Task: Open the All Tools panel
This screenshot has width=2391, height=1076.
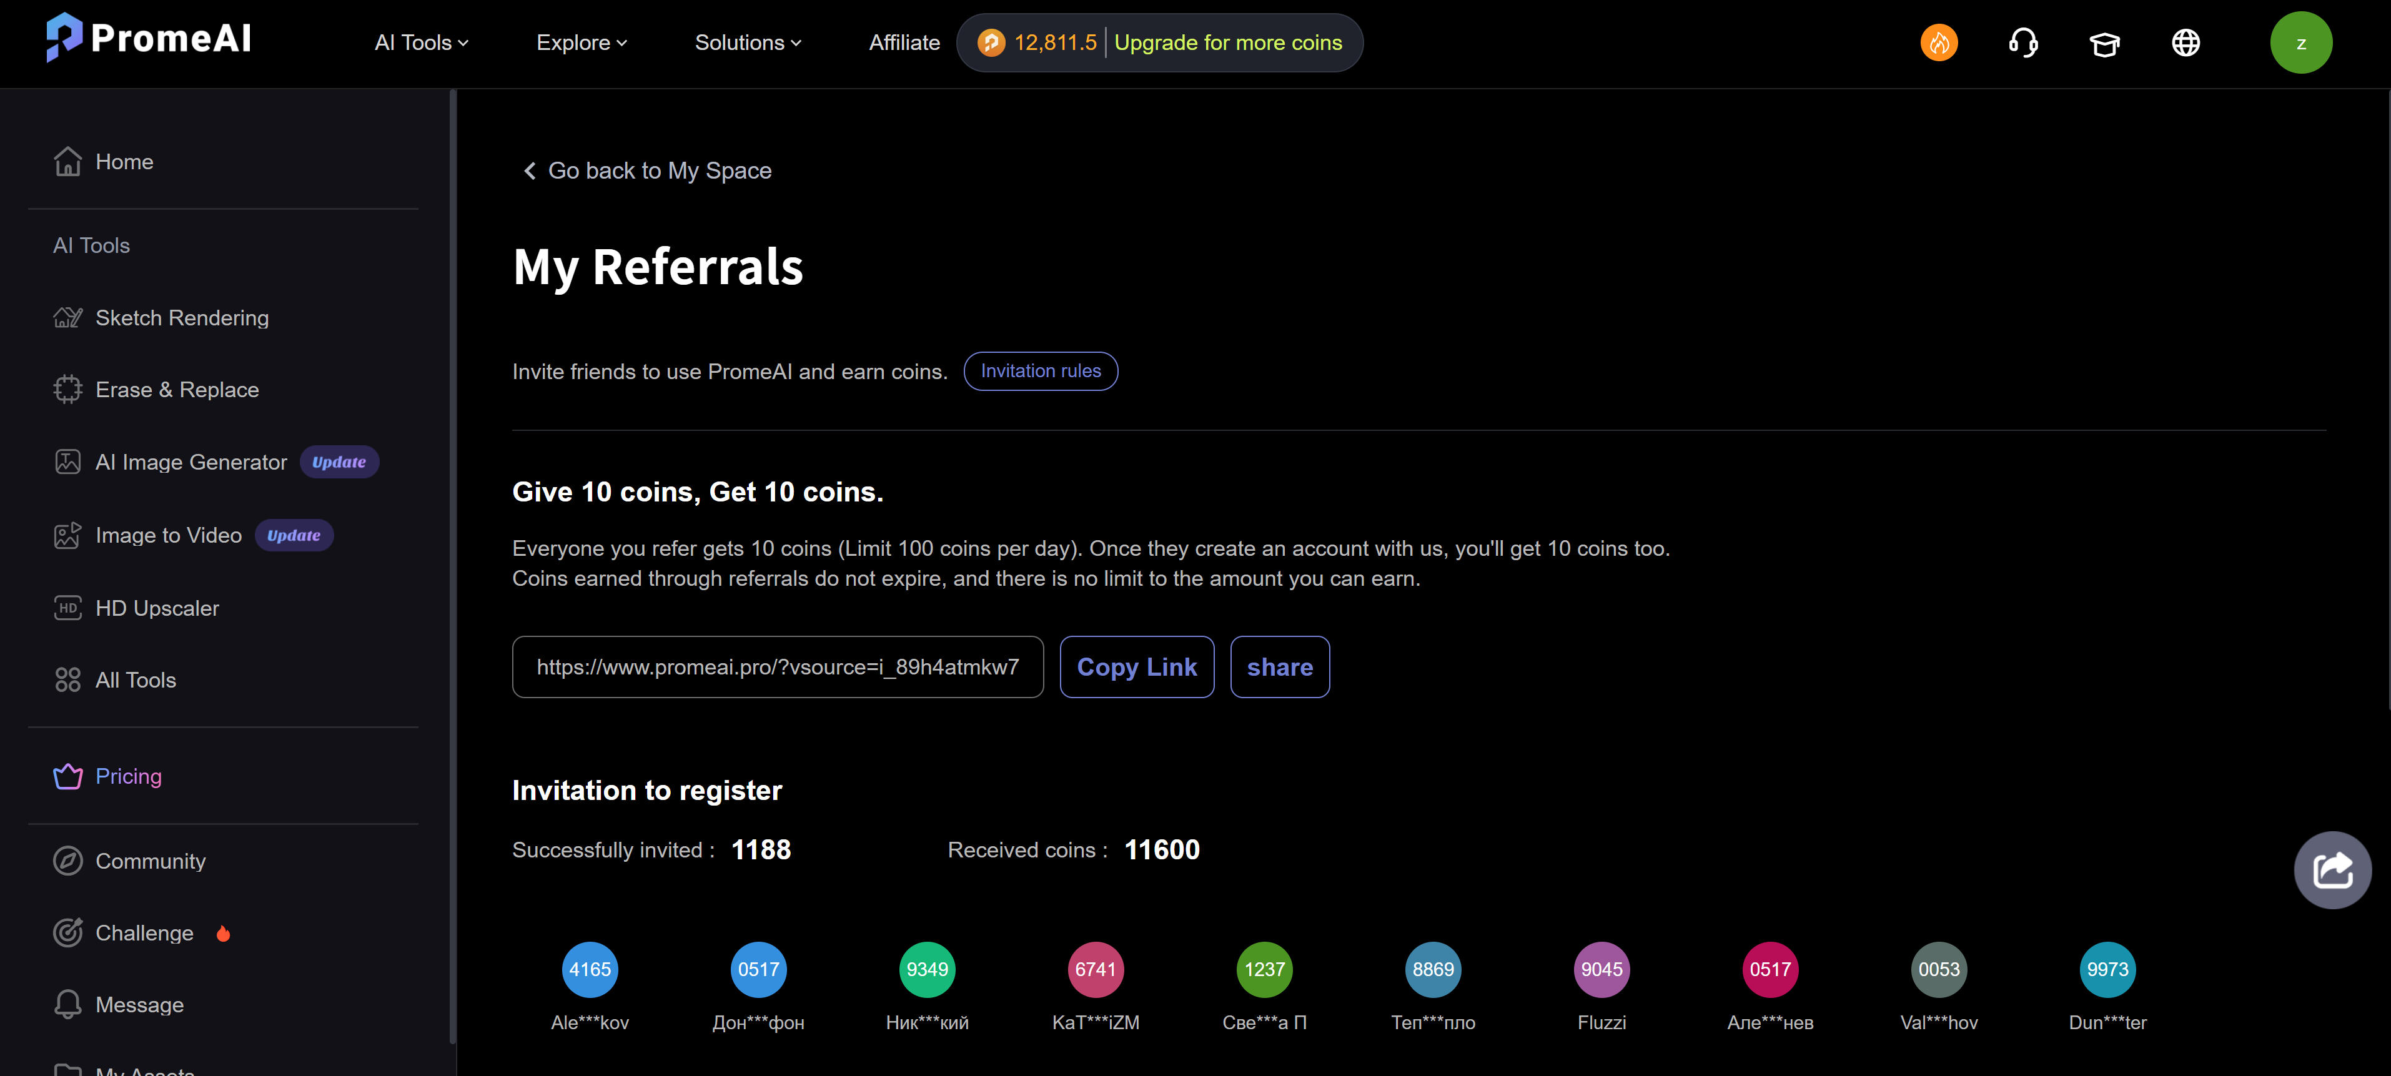Action: point(136,679)
